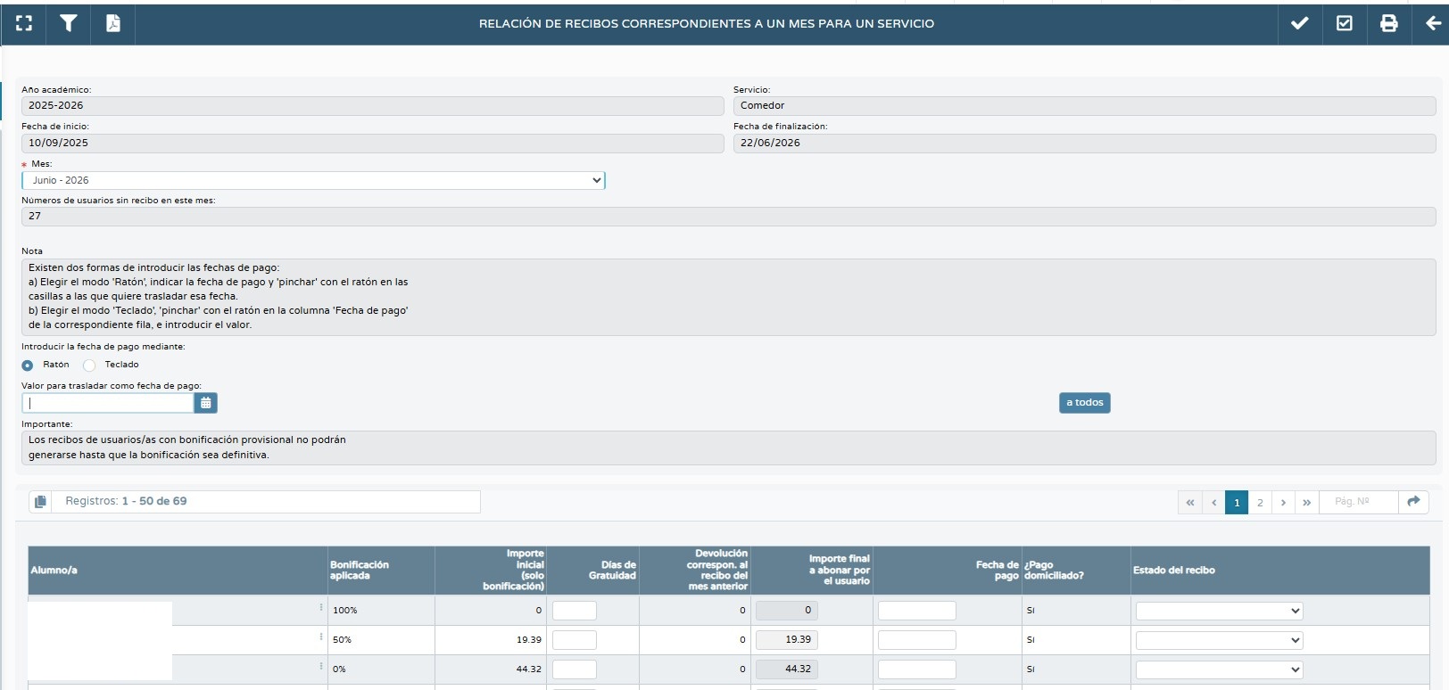Click the fullscreen expand icon
Viewport: 1449px width, 690px height.
point(24,24)
